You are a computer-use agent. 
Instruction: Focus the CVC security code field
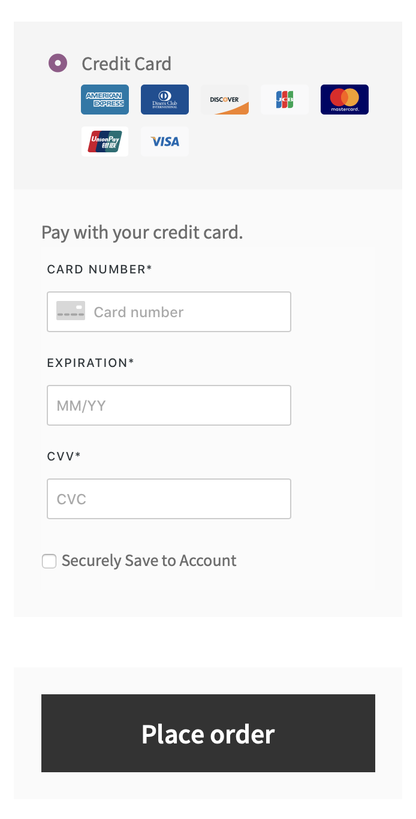[169, 499]
